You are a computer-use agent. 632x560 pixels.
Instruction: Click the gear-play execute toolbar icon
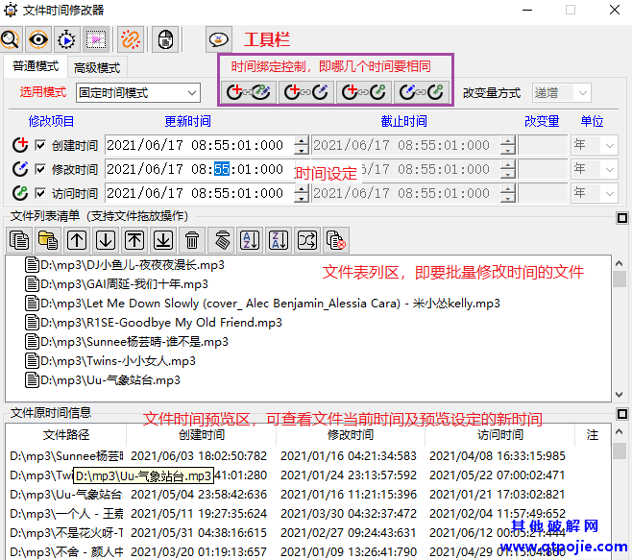click(x=66, y=39)
